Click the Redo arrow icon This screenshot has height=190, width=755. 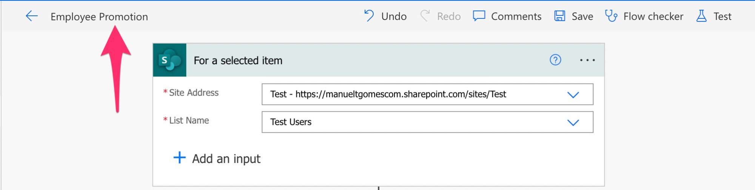click(x=425, y=16)
